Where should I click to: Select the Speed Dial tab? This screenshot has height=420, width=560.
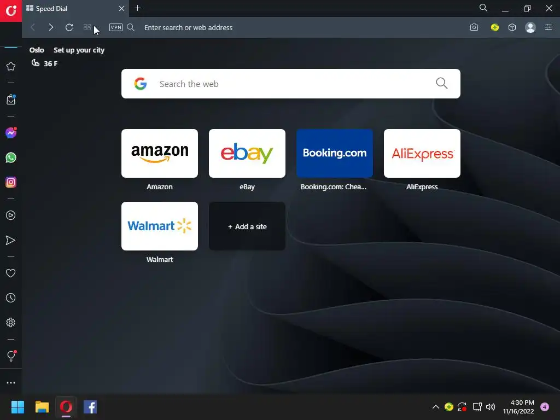(x=75, y=9)
